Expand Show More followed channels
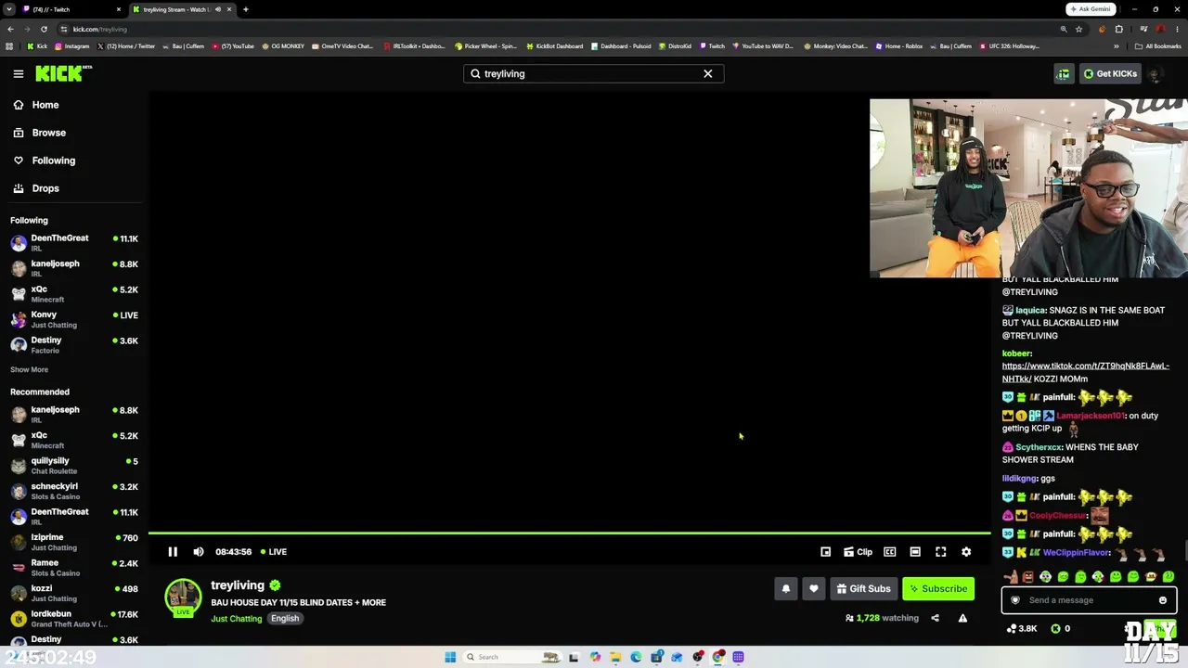Image resolution: width=1188 pixels, height=668 pixels. [x=29, y=369]
